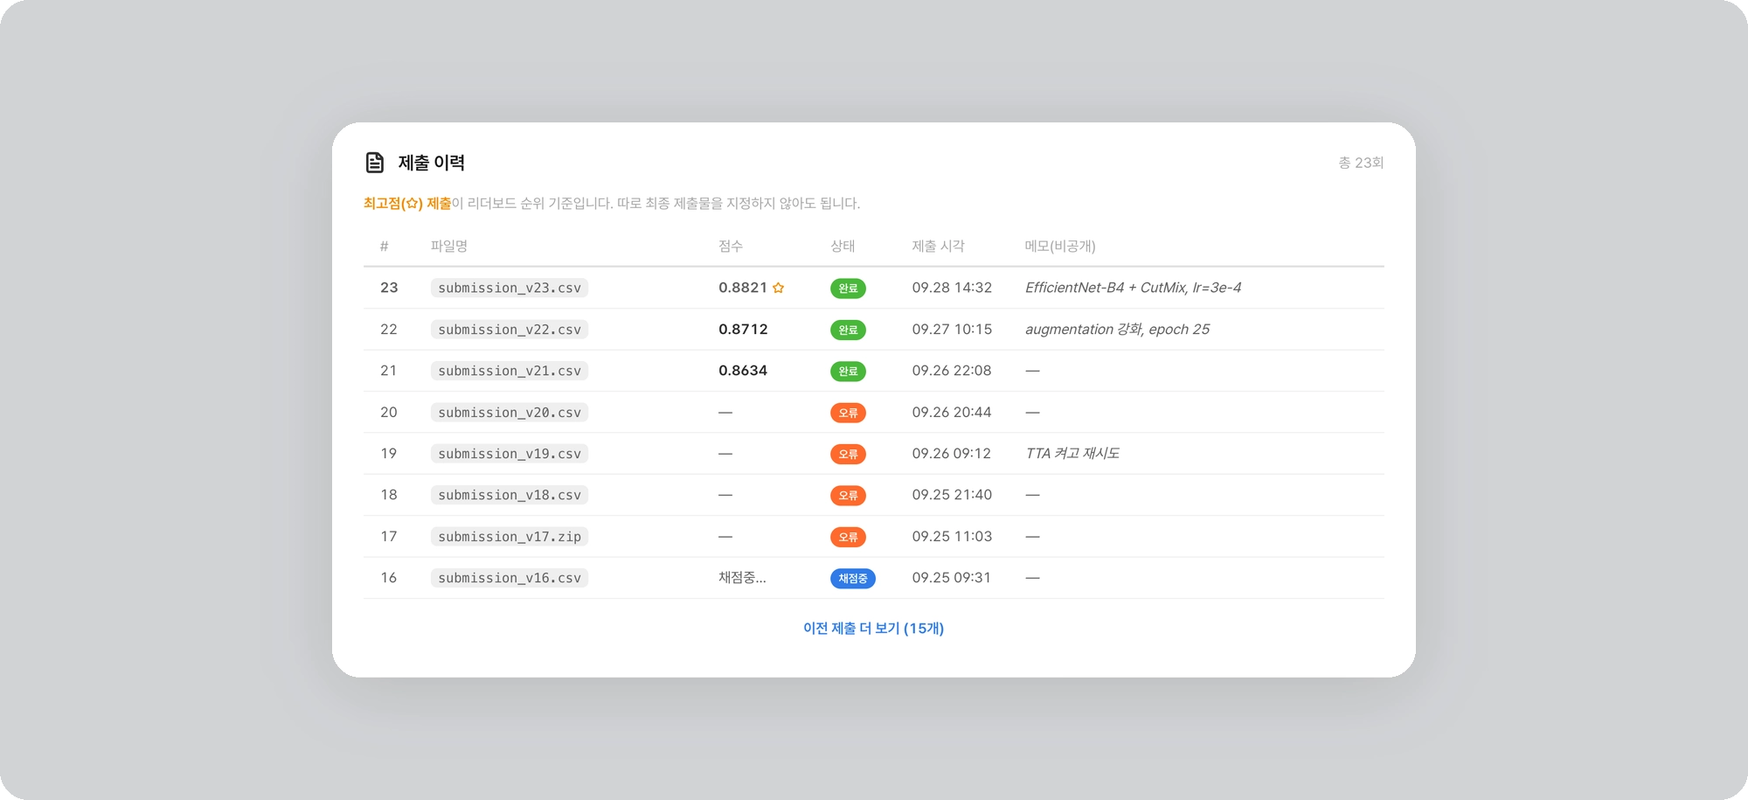This screenshot has height=800, width=1748.
Task: Click the 상태 column header
Action: coord(843,246)
